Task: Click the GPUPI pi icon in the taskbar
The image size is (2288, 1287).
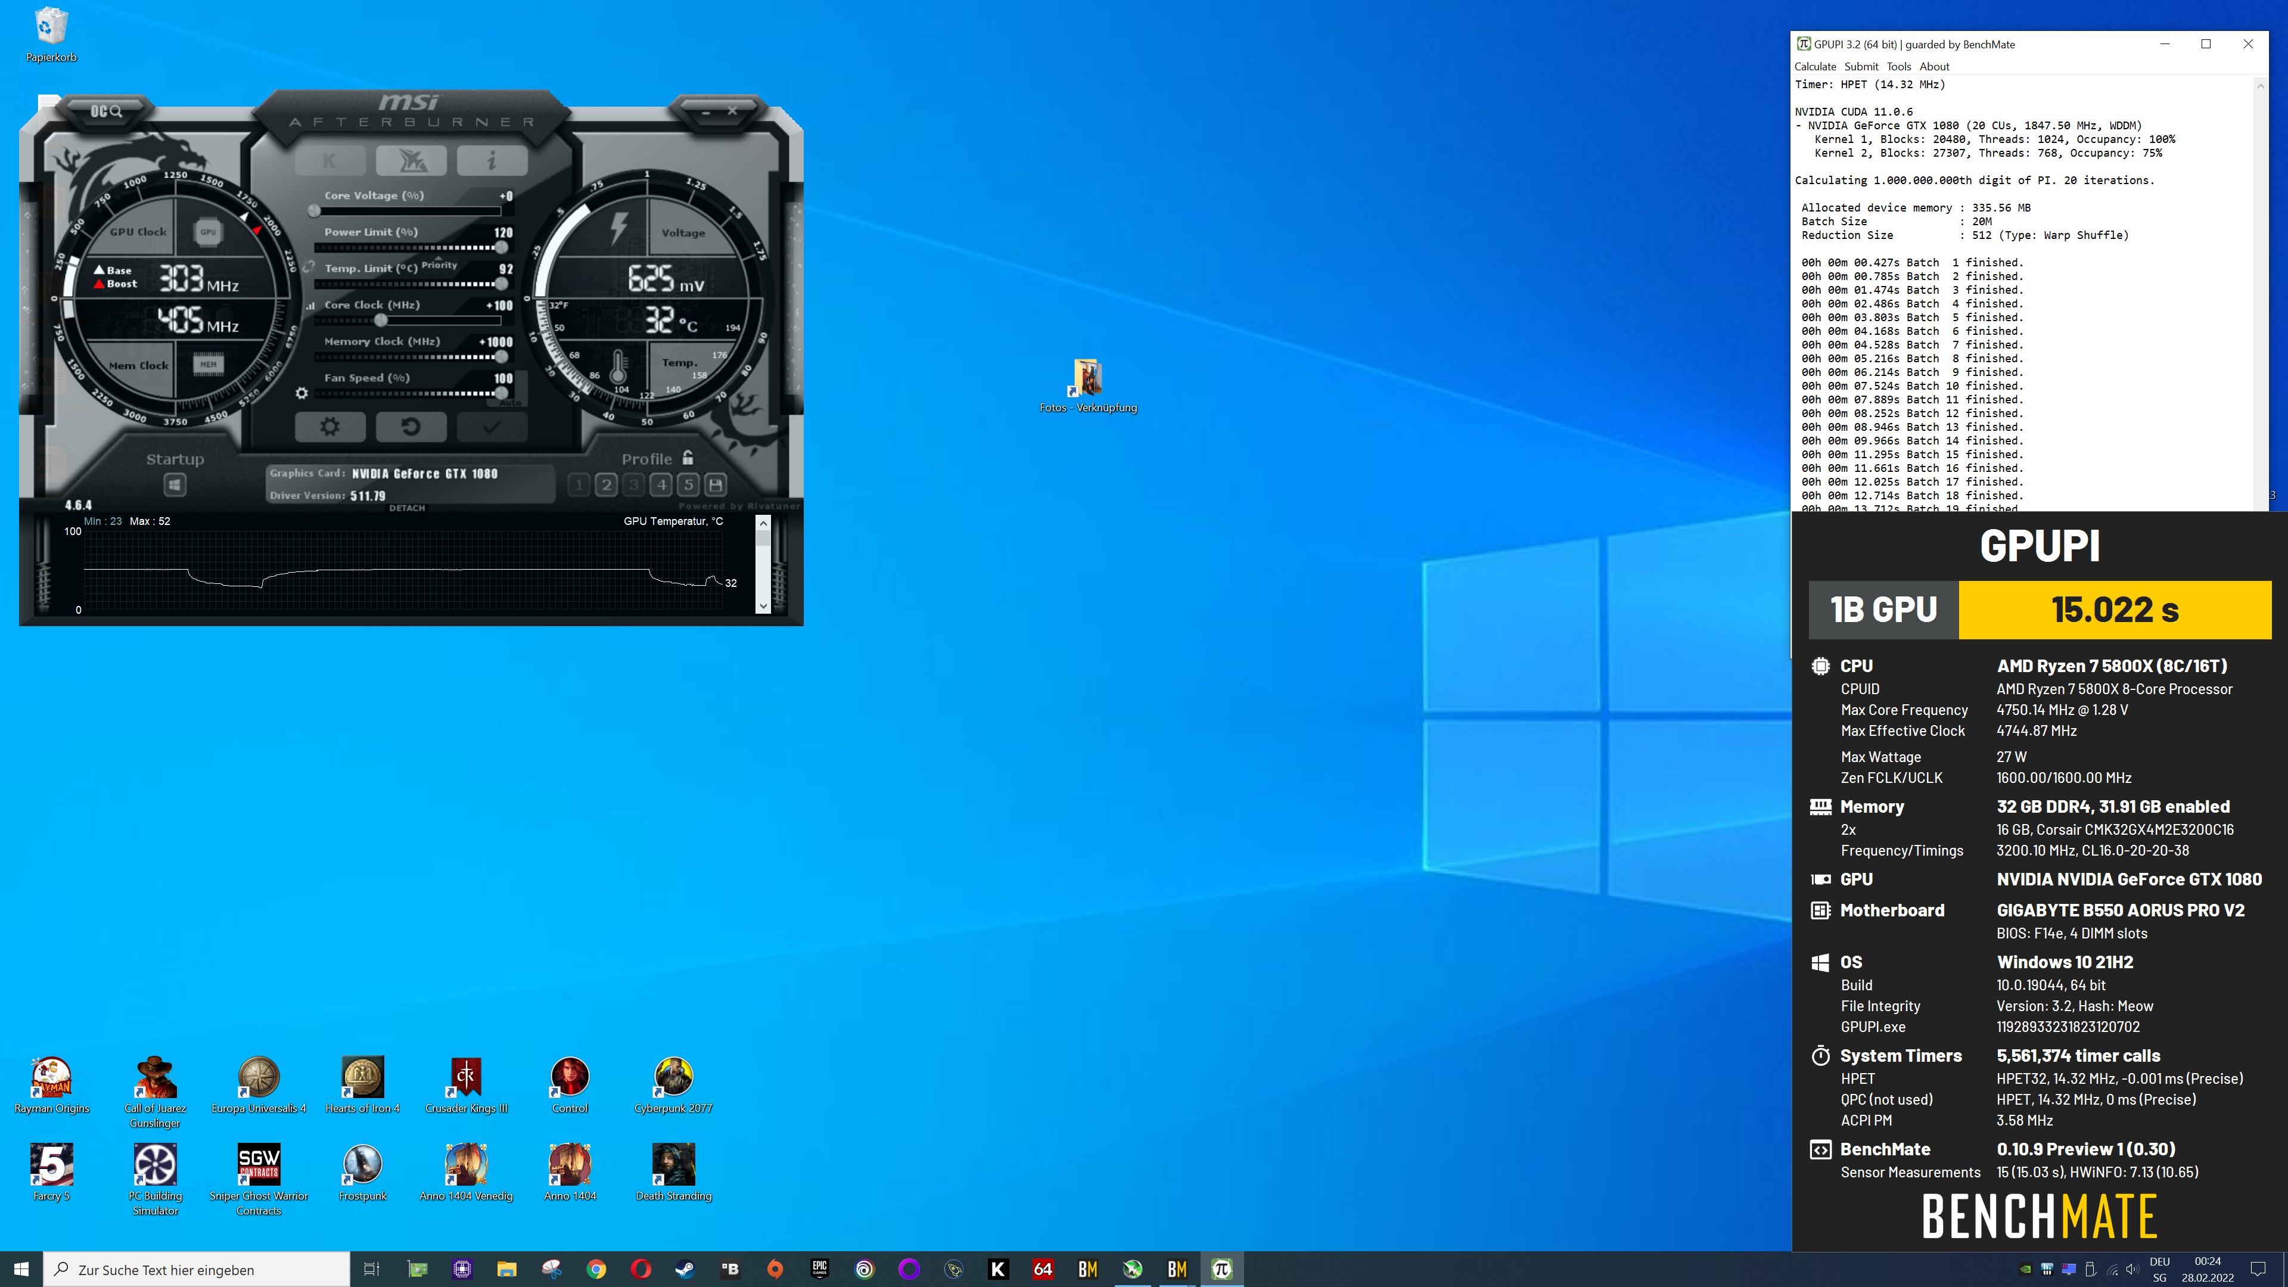Action: pyautogui.click(x=1221, y=1269)
